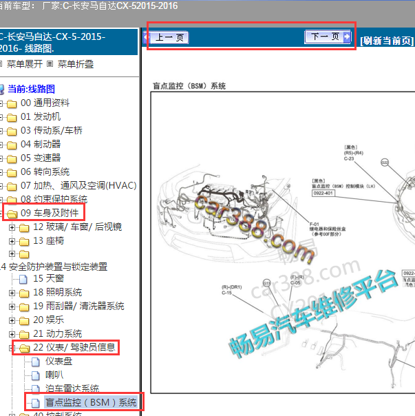The height and width of the screenshot is (416, 415).
Task: Select 14 安全防护装置与锁定装置 label
Action: (54, 267)
